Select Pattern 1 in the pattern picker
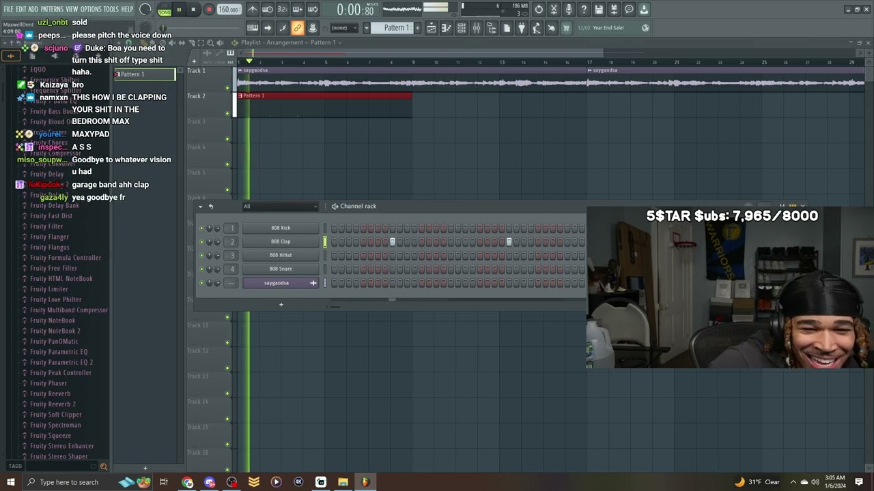 click(x=145, y=74)
